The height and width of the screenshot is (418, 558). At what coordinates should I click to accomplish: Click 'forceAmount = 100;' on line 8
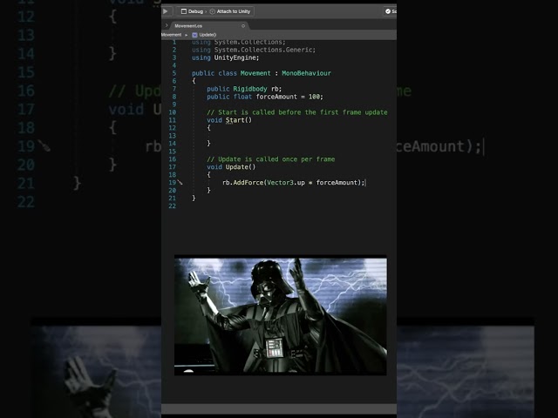(289, 97)
